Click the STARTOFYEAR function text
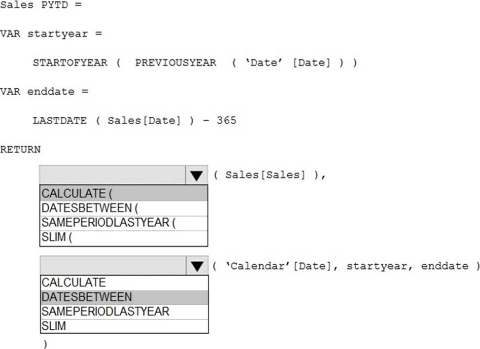Image resolution: width=480 pixels, height=349 pixels. tap(69, 63)
